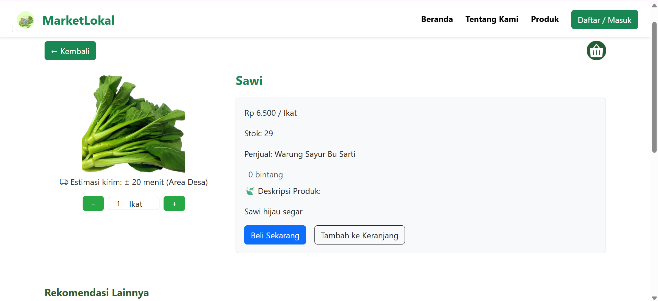Click the MarketLokal logo icon
Image resolution: width=658 pixels, height=301 pixels.
26,20
